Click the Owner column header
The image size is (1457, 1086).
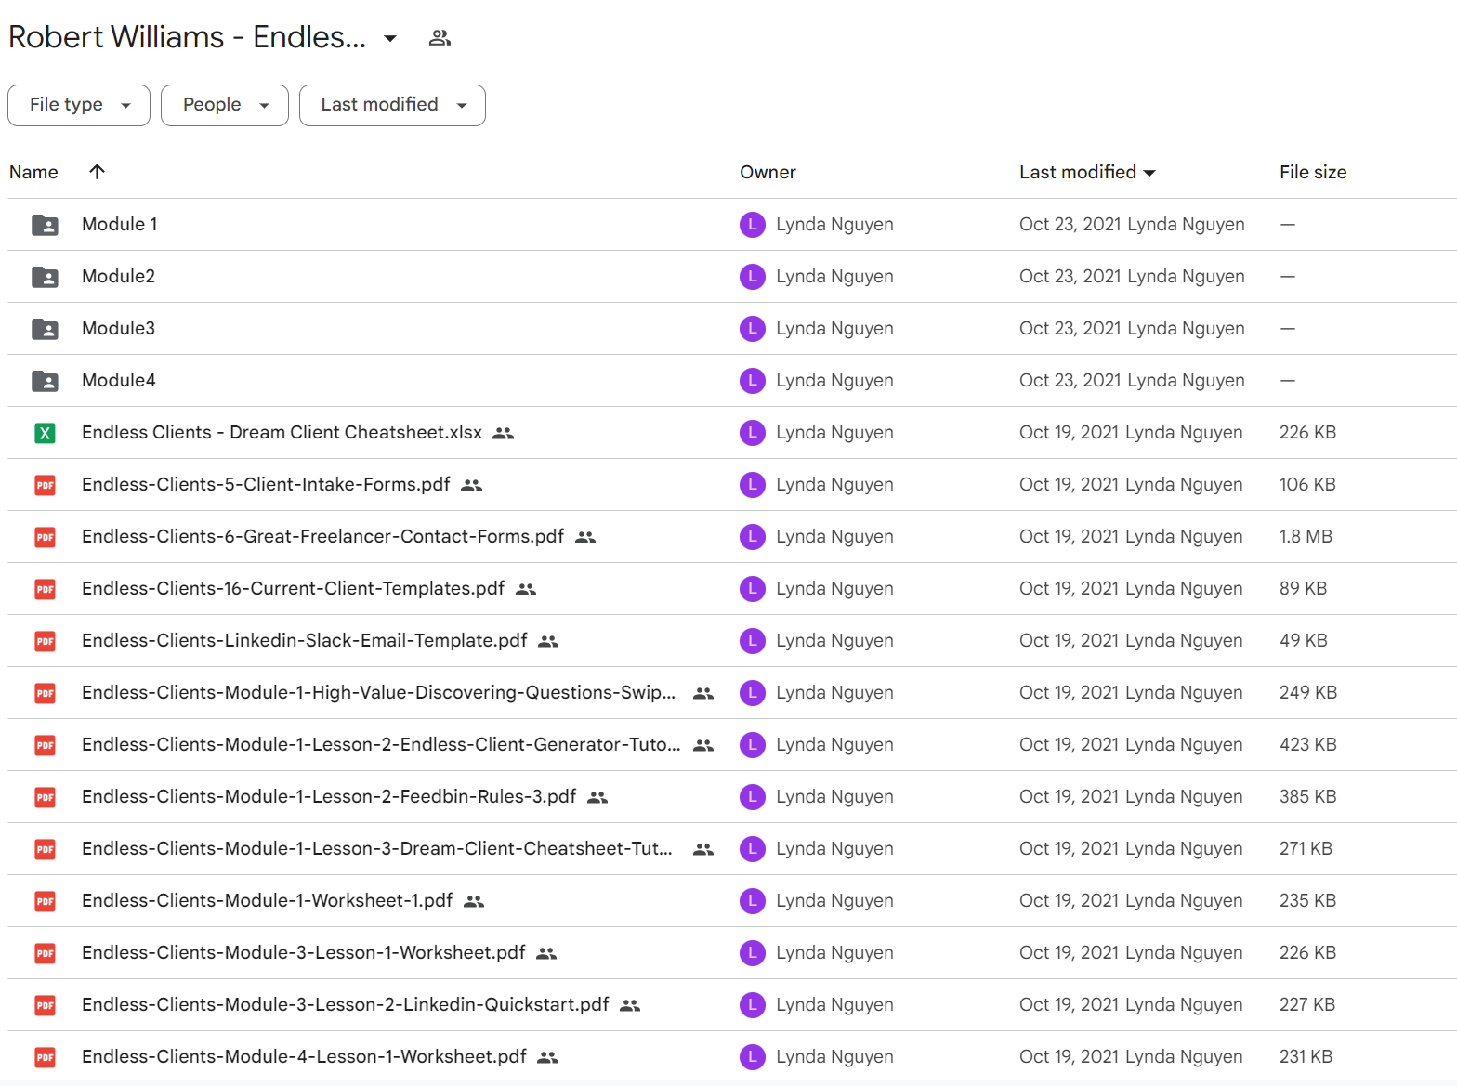coord(768,172)
